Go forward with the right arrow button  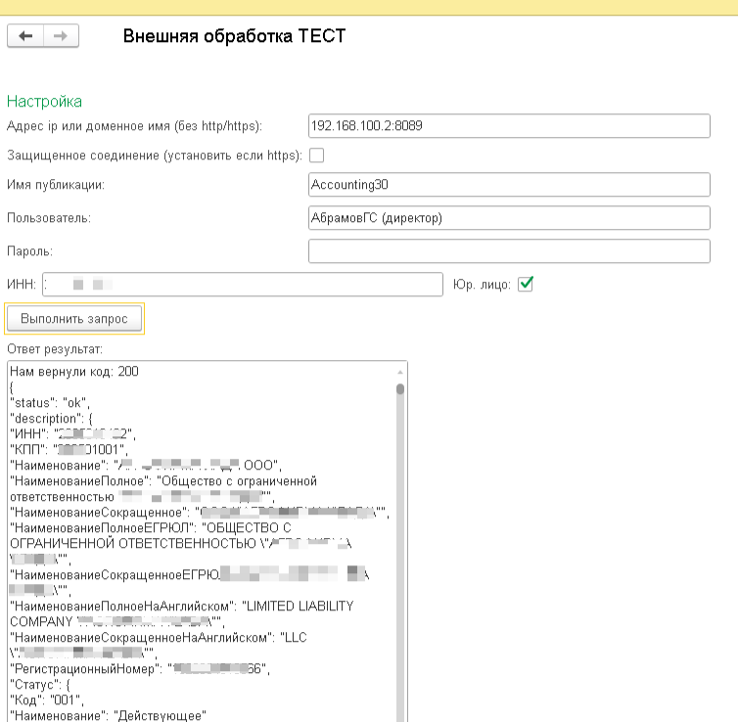point(61,36)
